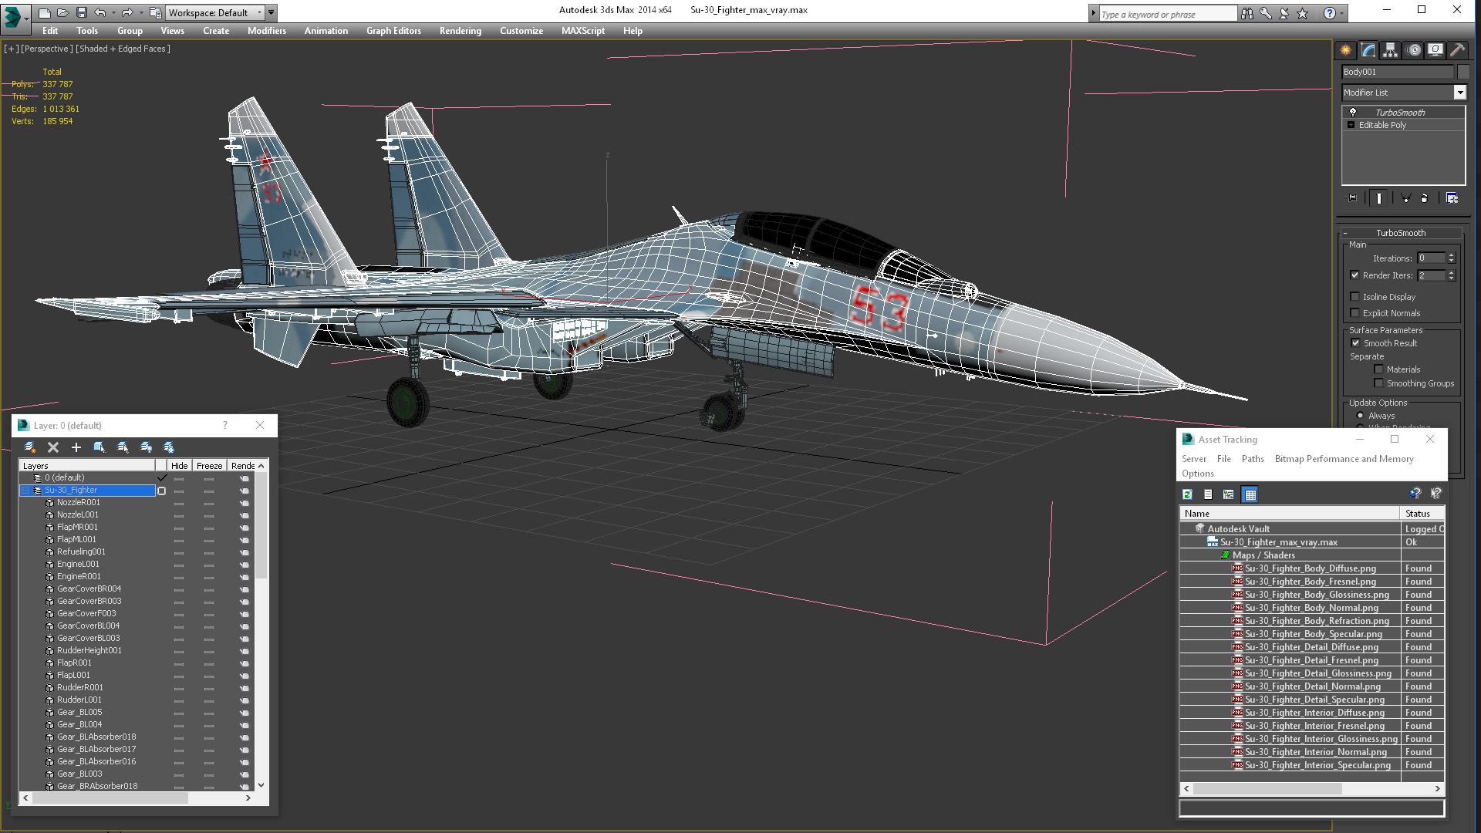The image size is (1481, 833).
Task: Click Table View icon in Asset Tracking
Action: point(1250,494)
